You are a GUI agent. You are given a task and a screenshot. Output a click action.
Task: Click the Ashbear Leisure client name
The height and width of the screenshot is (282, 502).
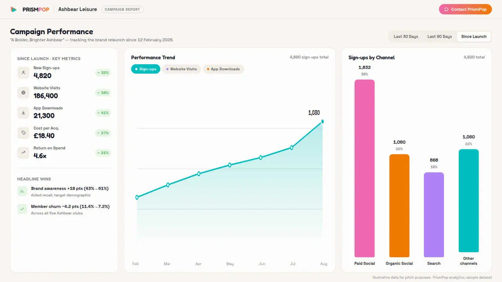coord(78,9)
